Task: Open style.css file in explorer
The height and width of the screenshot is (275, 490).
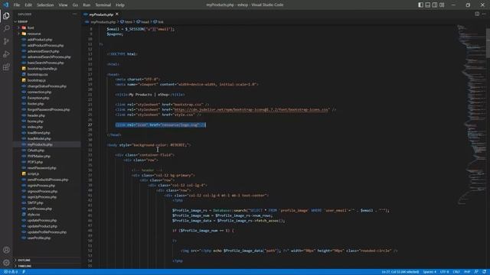Action: tap(34, 215)
